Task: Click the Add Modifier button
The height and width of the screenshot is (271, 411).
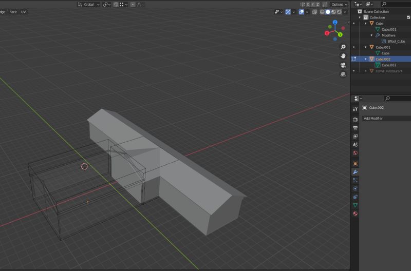Action: click(x=386, y=119)
